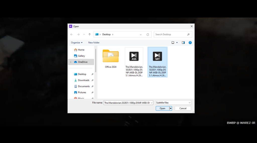Open the Organize menu
Screen dimensions: 257x143
point(77,43)
